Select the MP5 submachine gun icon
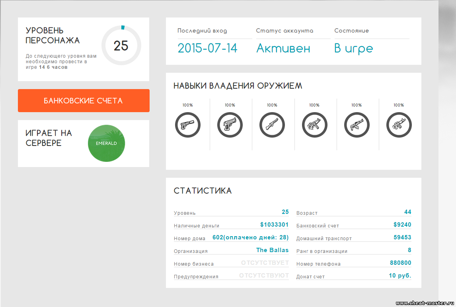 click(x=314, y=125)
